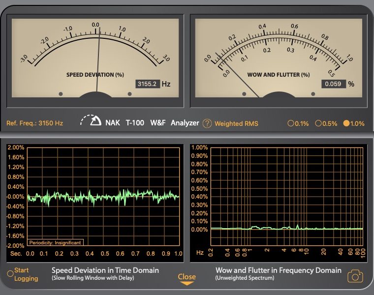Change the Ref. Freq. 3150 Hz setting
Image resolution: width=374 pixels, height=295 pixels.
34,123
